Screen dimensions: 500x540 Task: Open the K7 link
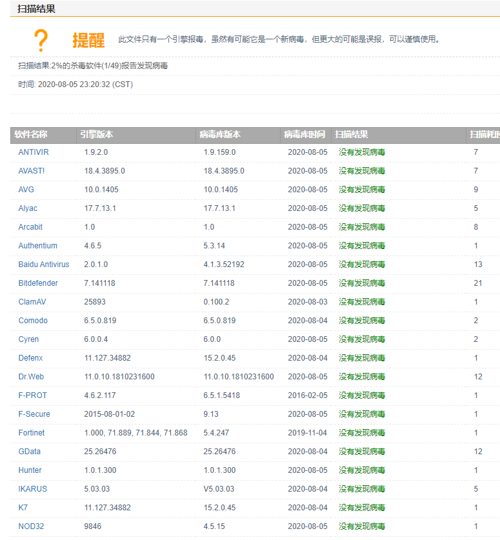click(23, 508)
